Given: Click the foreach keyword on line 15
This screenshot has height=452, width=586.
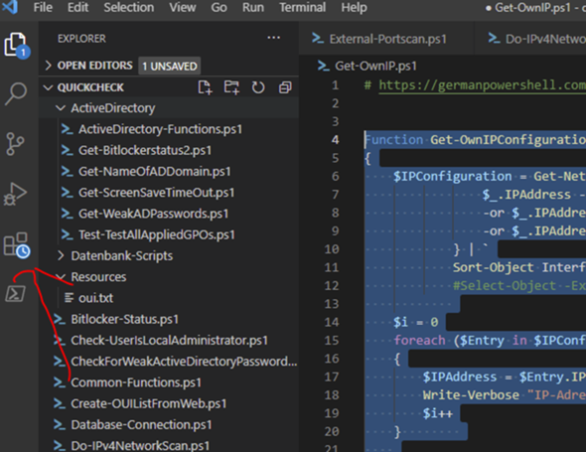Looking at the screenshot, I should click(x=419, y=340).
